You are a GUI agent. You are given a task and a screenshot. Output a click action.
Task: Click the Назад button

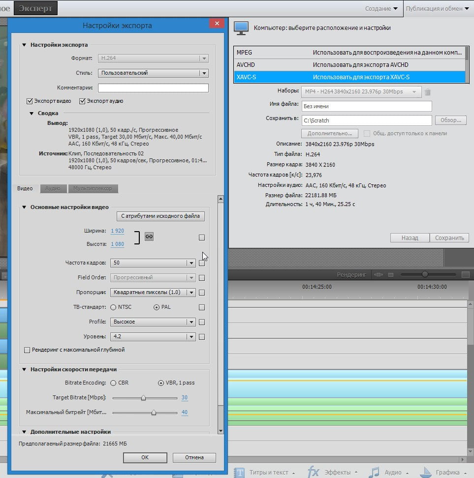click(x=410, y=238)
